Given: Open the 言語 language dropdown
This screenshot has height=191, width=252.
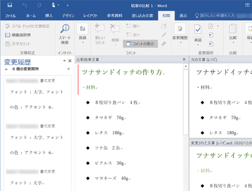Looking at the screenshot, I should [x=83, y=34].
